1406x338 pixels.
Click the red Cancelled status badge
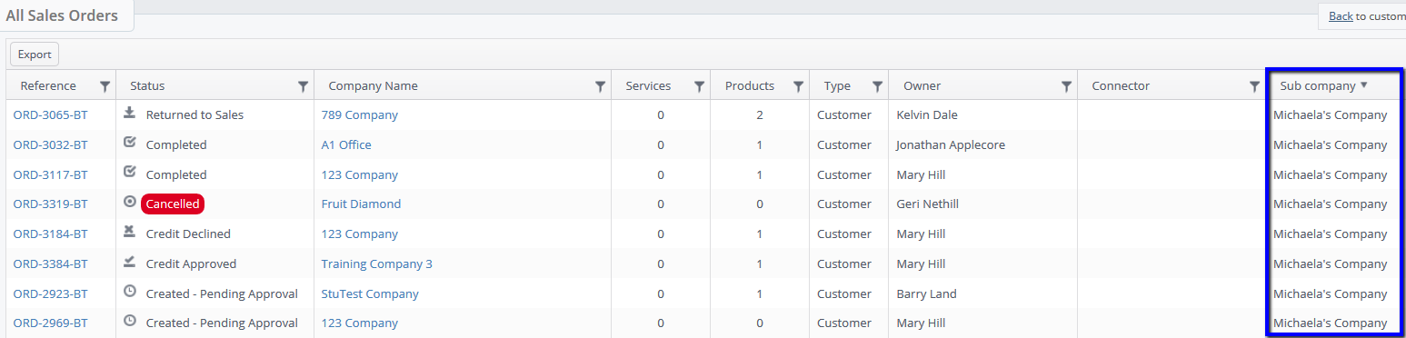(173, 204)
